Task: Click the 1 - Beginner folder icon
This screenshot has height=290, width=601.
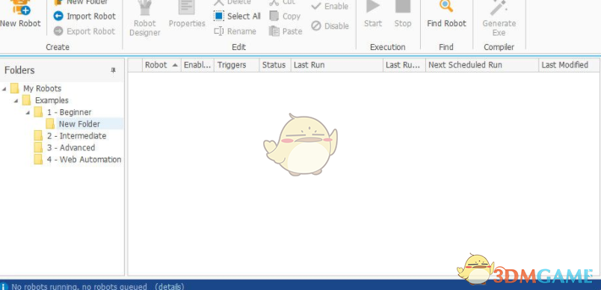Action: [x=38, y=112]
